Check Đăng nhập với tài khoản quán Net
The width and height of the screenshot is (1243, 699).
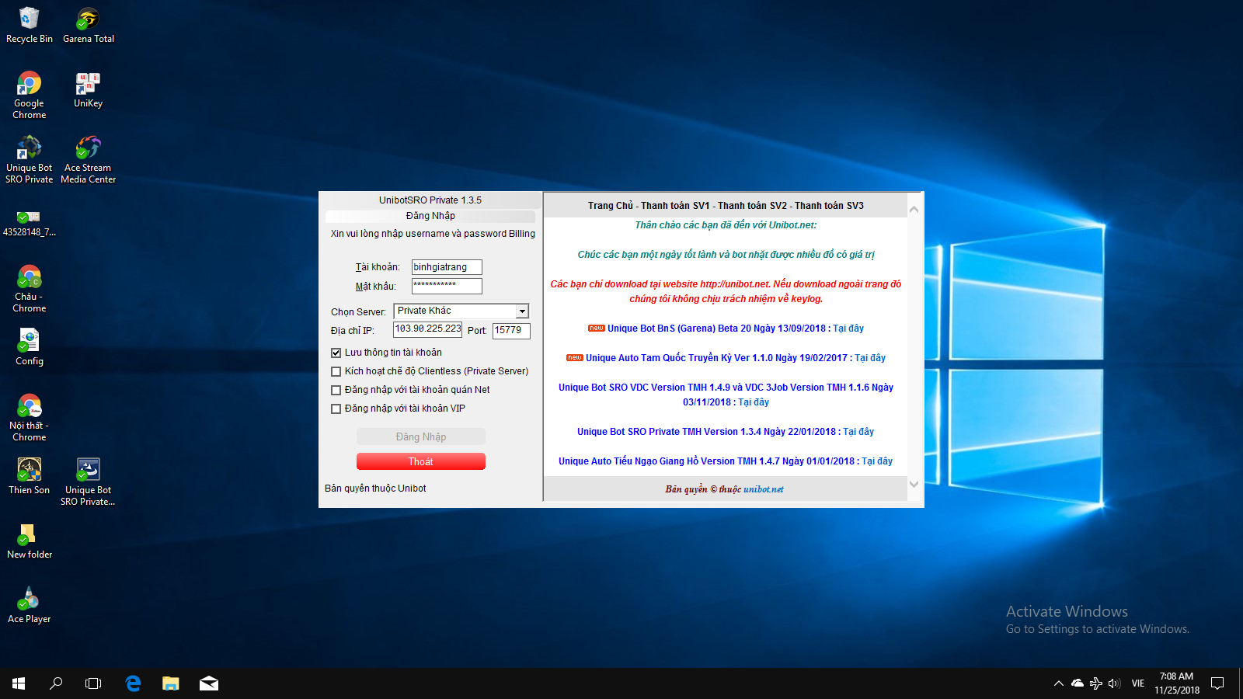(x=336, y=390)
